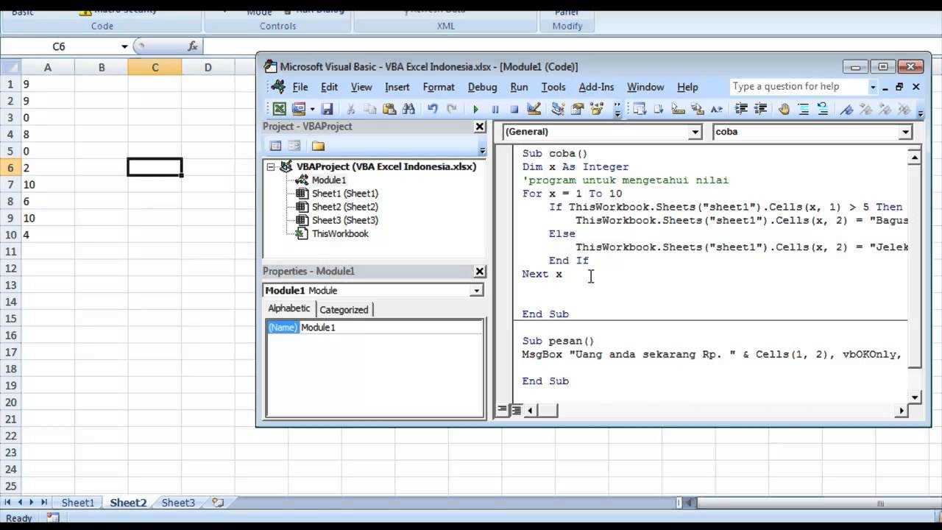942x530 pixels.
Task: Click the 'Next x' code line
Action: (542, 274)
